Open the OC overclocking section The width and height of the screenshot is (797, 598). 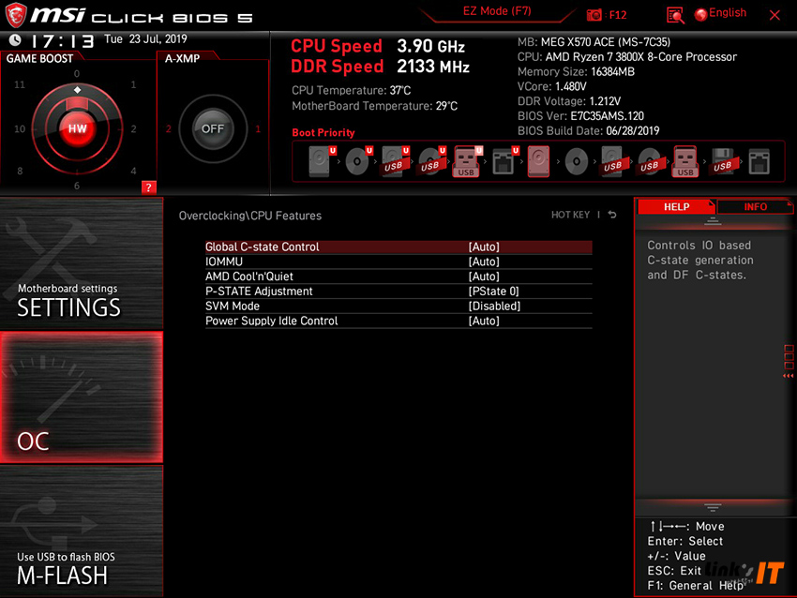pyautogui.click(x=82, y=397)
